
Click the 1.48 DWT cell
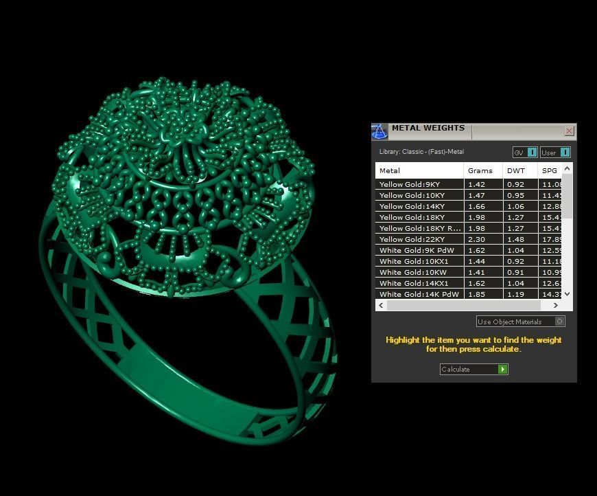(520, 240)
